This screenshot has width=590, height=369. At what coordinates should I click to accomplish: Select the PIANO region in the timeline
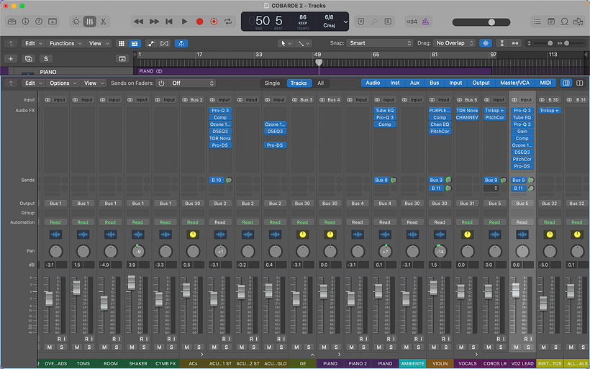click(314, 71)
